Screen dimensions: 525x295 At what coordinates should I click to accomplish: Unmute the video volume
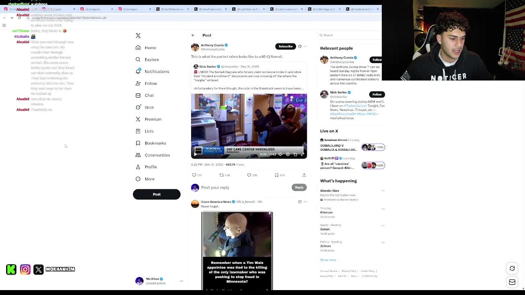click(280, 154)
